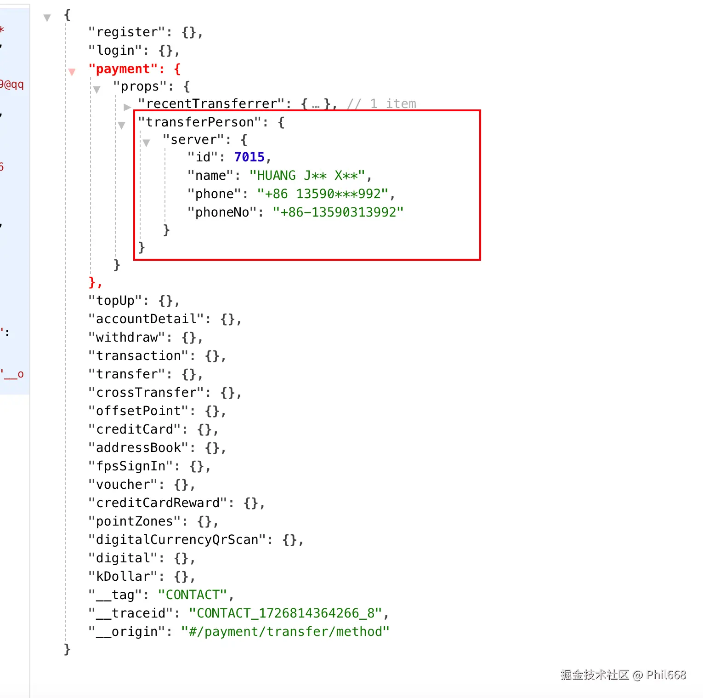Select the name value "HUANG J** X**"
The width and height of the screenshot is (703, 698).
[307, 176]
